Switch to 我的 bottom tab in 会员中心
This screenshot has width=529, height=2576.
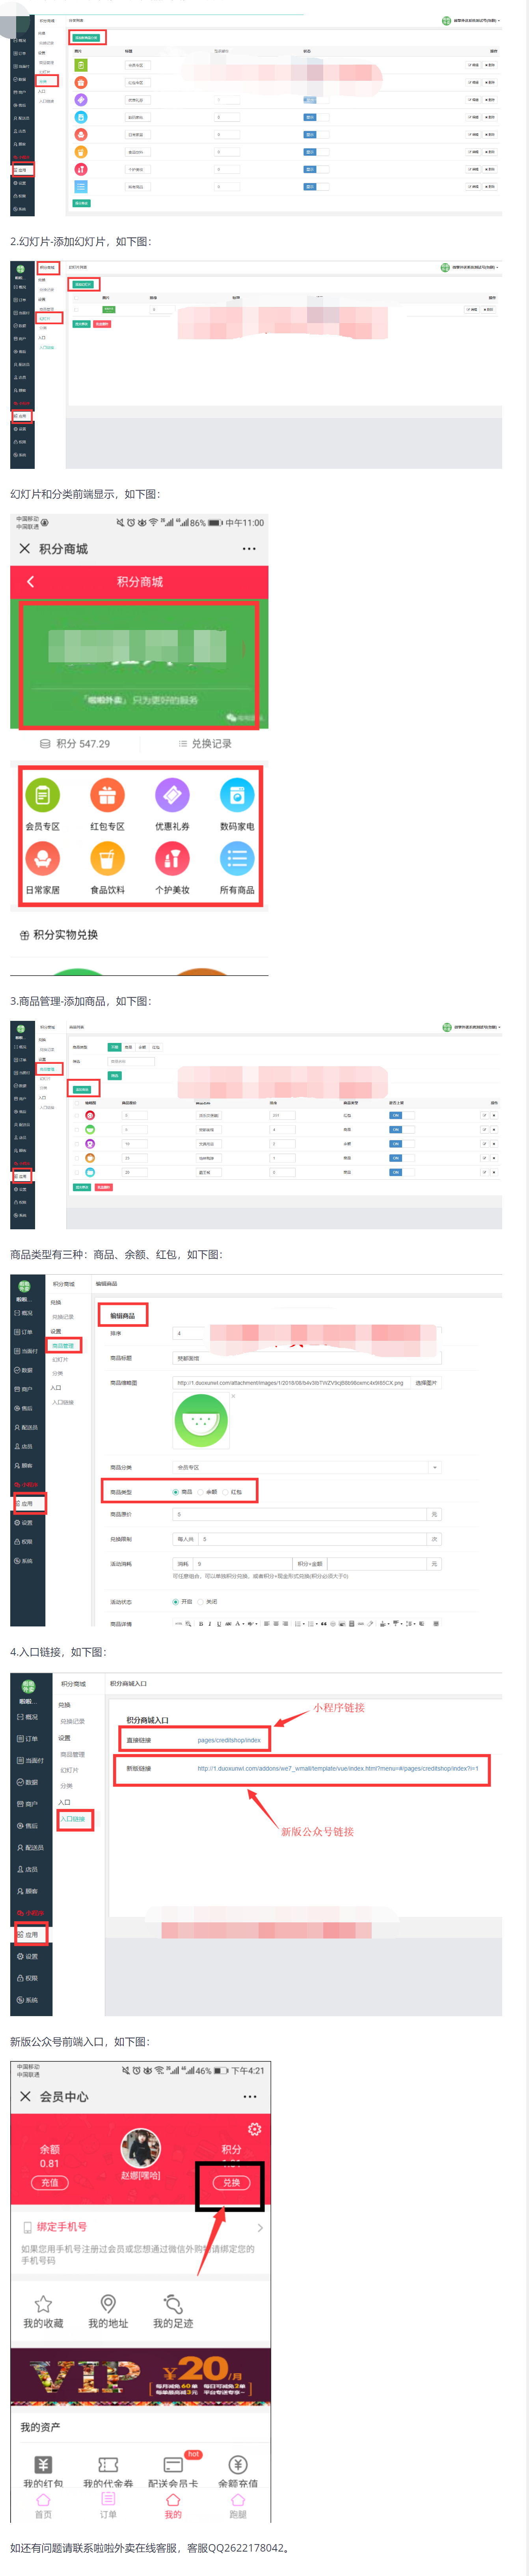point(173,2505)
